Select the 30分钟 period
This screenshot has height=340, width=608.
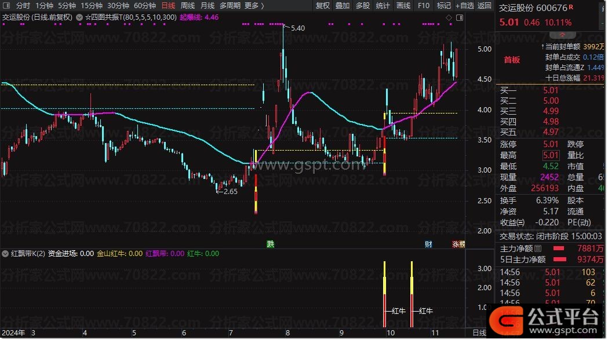[x=118, y=5]
